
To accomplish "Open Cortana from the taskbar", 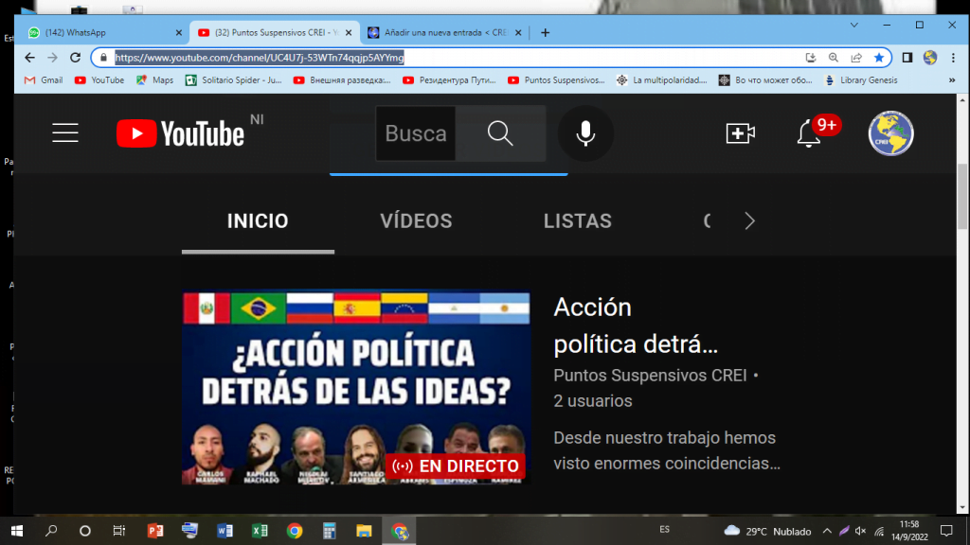I will (84, 531).
